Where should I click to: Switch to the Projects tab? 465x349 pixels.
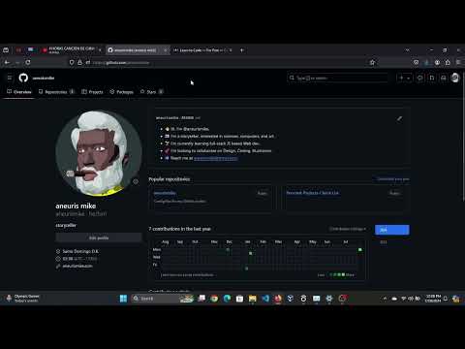92,92
